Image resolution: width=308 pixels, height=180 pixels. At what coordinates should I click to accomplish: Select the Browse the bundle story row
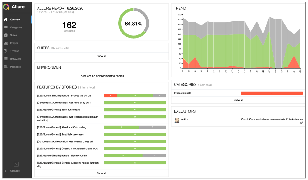[x=101, y=96]
